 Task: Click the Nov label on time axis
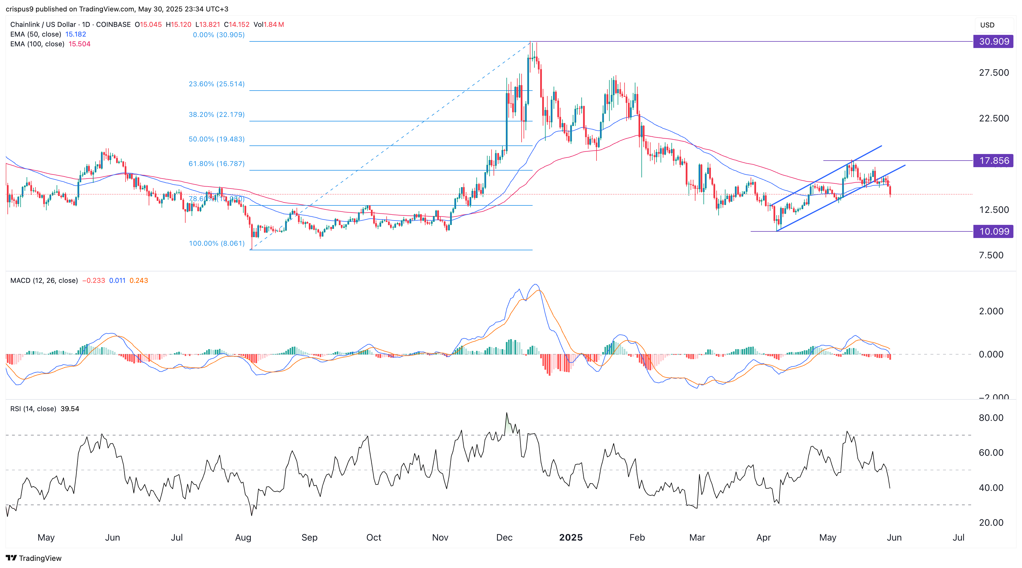click(x=440, y=537)
